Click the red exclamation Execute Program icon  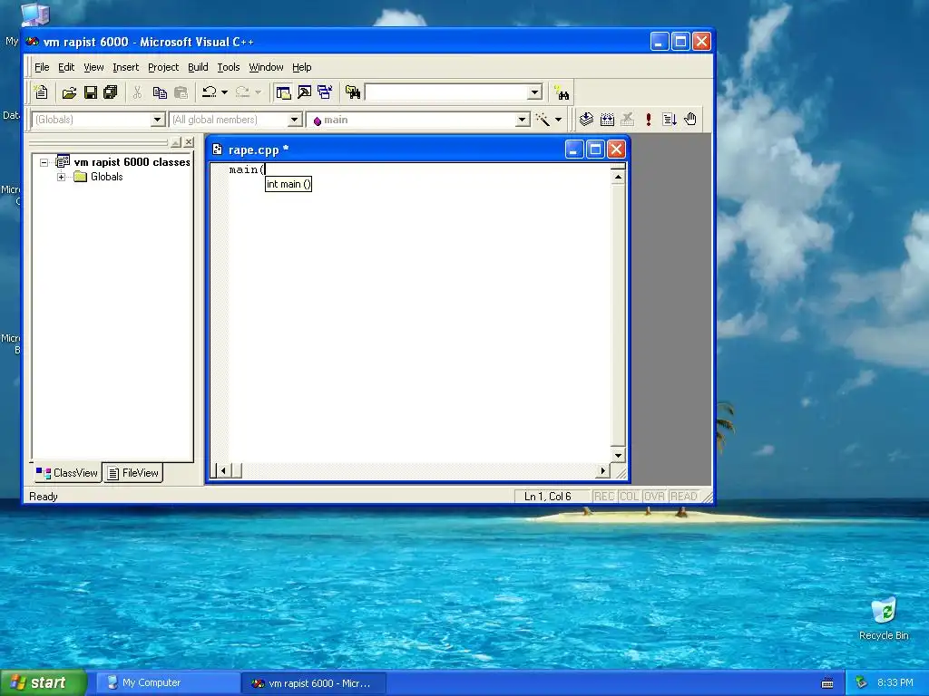pyautogui.click(x=648, y=120)
